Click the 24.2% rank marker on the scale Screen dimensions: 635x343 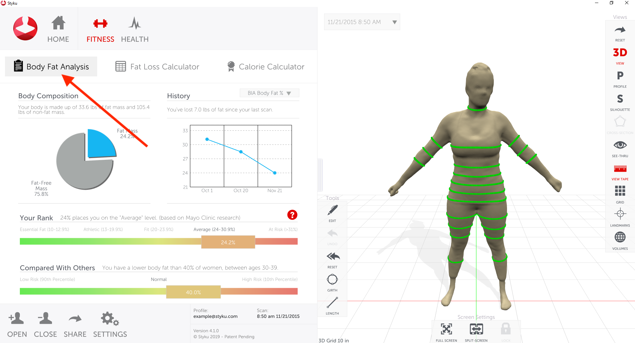coord(228,242)
